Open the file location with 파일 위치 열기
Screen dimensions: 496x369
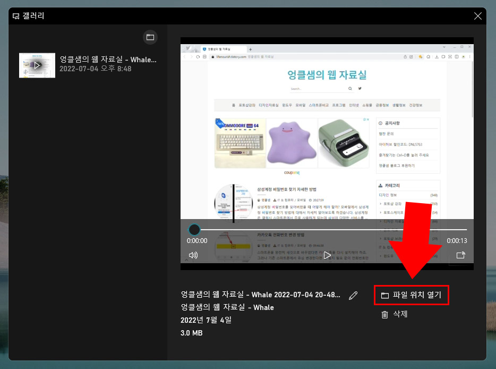(x=412, y=295)
